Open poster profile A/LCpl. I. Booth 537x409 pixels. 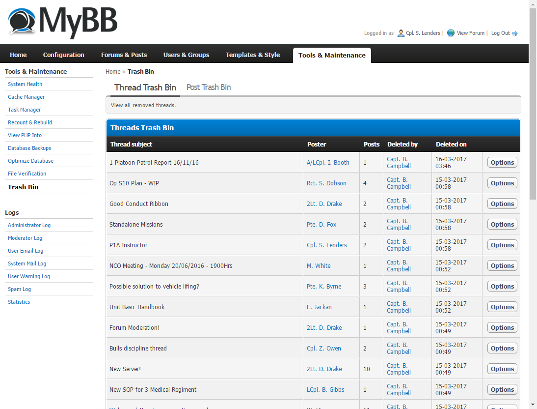click(328, 163)
